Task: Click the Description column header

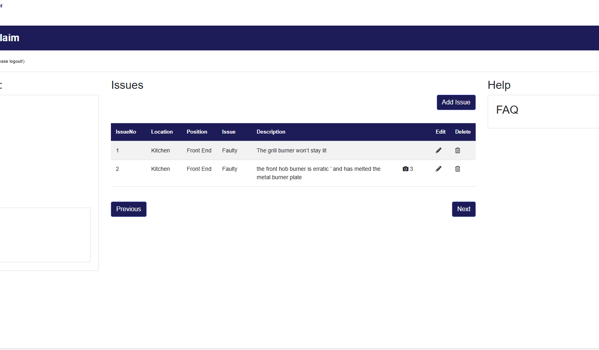Action: coord(271,132)
